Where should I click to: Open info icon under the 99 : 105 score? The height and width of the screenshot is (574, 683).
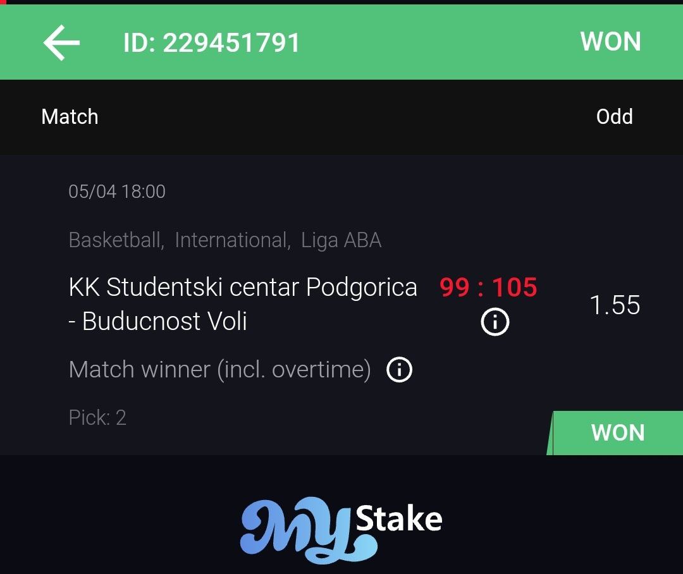click(495, 322)
